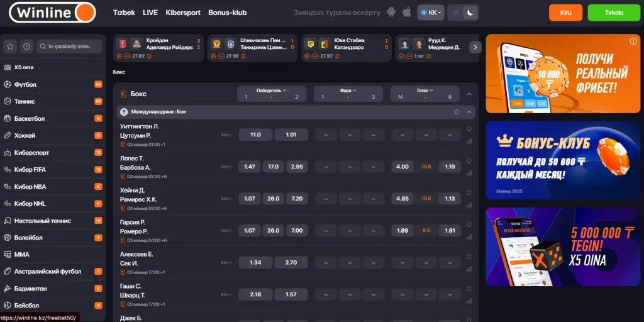Open the clock history icon in sidebar
This screenshot has height=322, width=644.
coord(26,47)
